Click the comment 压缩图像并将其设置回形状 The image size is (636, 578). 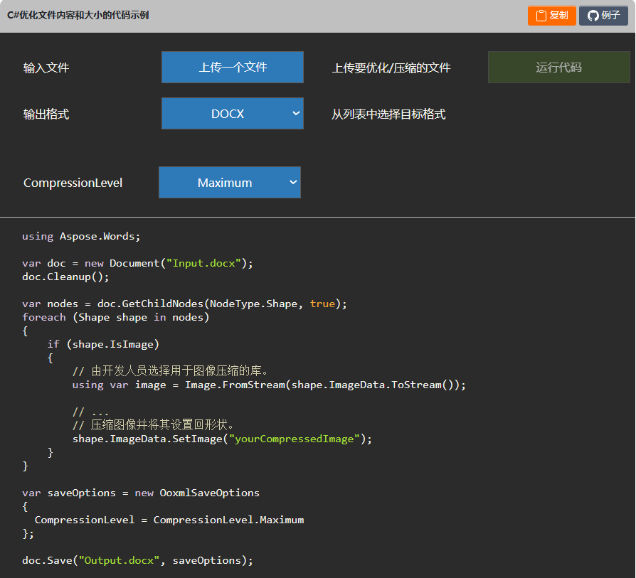click(154, 424)
